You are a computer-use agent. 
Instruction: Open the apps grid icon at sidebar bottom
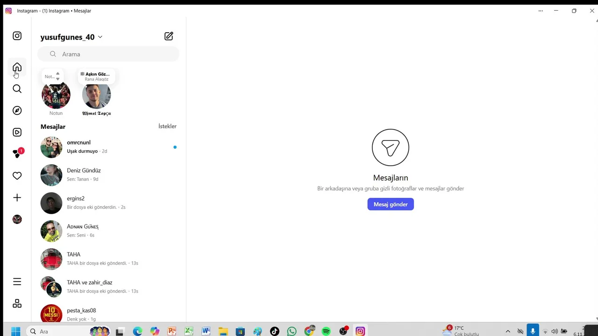point(17,304)
